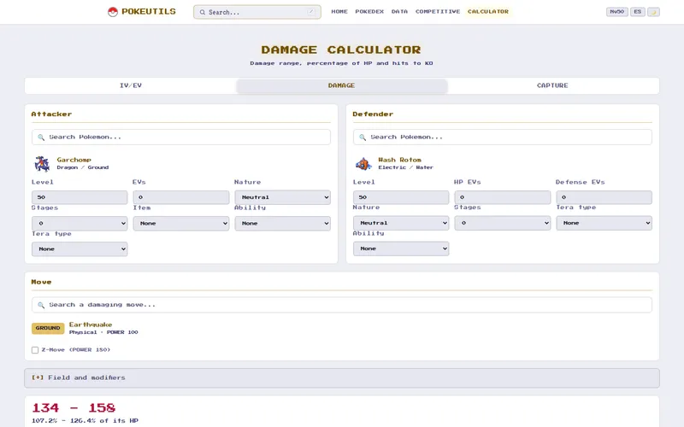Enable the Z-Move checkbox
684x427 pixels.
click(35, 350)
